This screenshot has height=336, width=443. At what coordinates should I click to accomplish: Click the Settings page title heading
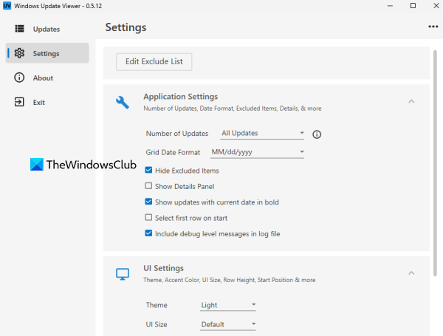click(126, 27)
